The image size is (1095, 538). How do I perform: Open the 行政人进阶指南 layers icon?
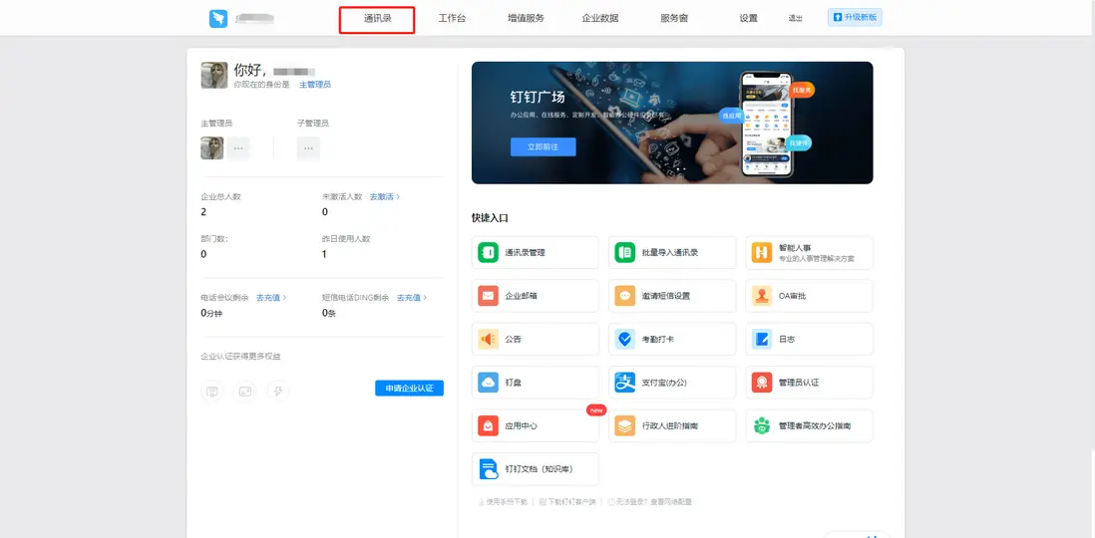[x=625, y=425]
